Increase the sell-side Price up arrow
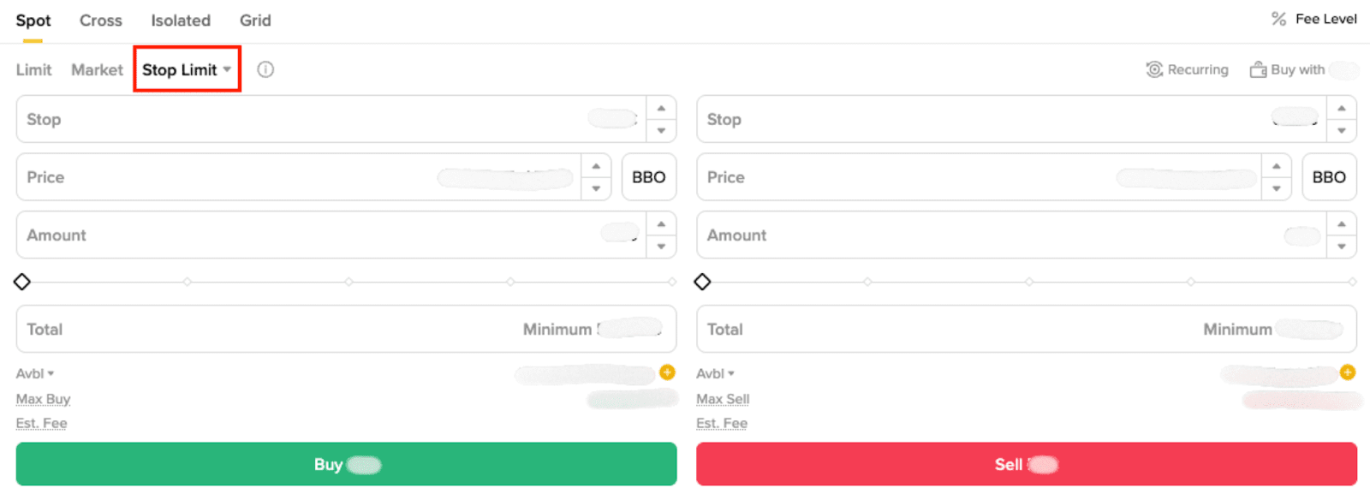Viewport: 1370px width, 494px height. 1276,166
